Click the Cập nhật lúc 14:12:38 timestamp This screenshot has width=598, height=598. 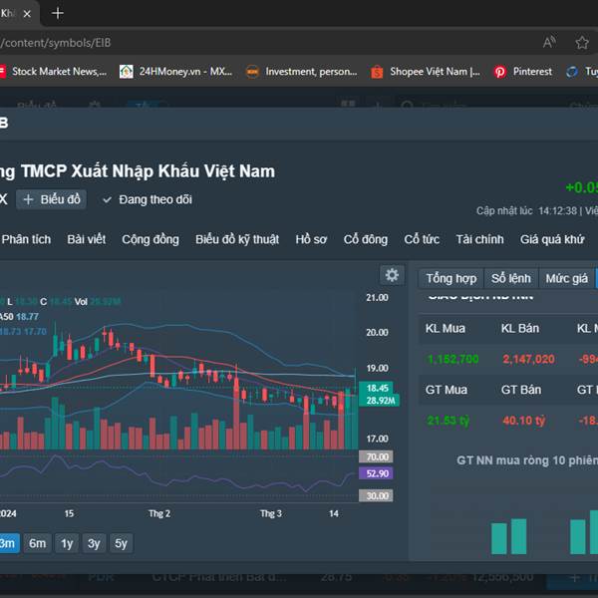pos(526,211)
